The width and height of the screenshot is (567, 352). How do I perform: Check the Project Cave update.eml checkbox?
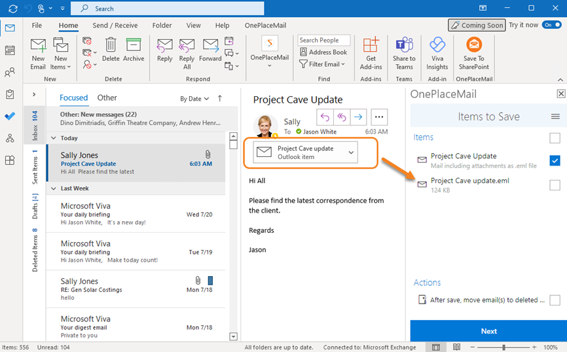(555, 185)
